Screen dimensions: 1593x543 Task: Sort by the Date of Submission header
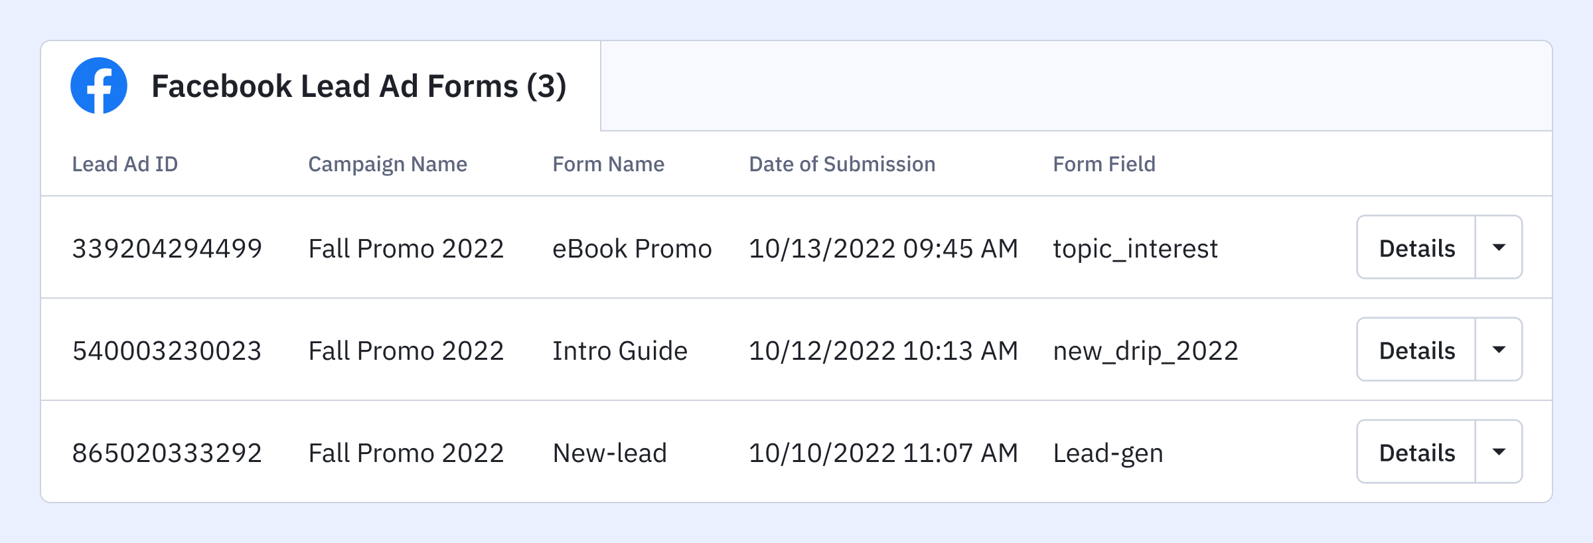click(x=842, y=164)
